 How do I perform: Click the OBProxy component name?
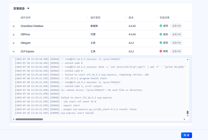25,34
